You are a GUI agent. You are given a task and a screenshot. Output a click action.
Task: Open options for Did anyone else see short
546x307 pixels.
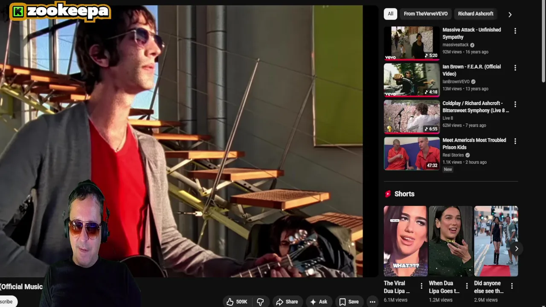tap(512, 286)
